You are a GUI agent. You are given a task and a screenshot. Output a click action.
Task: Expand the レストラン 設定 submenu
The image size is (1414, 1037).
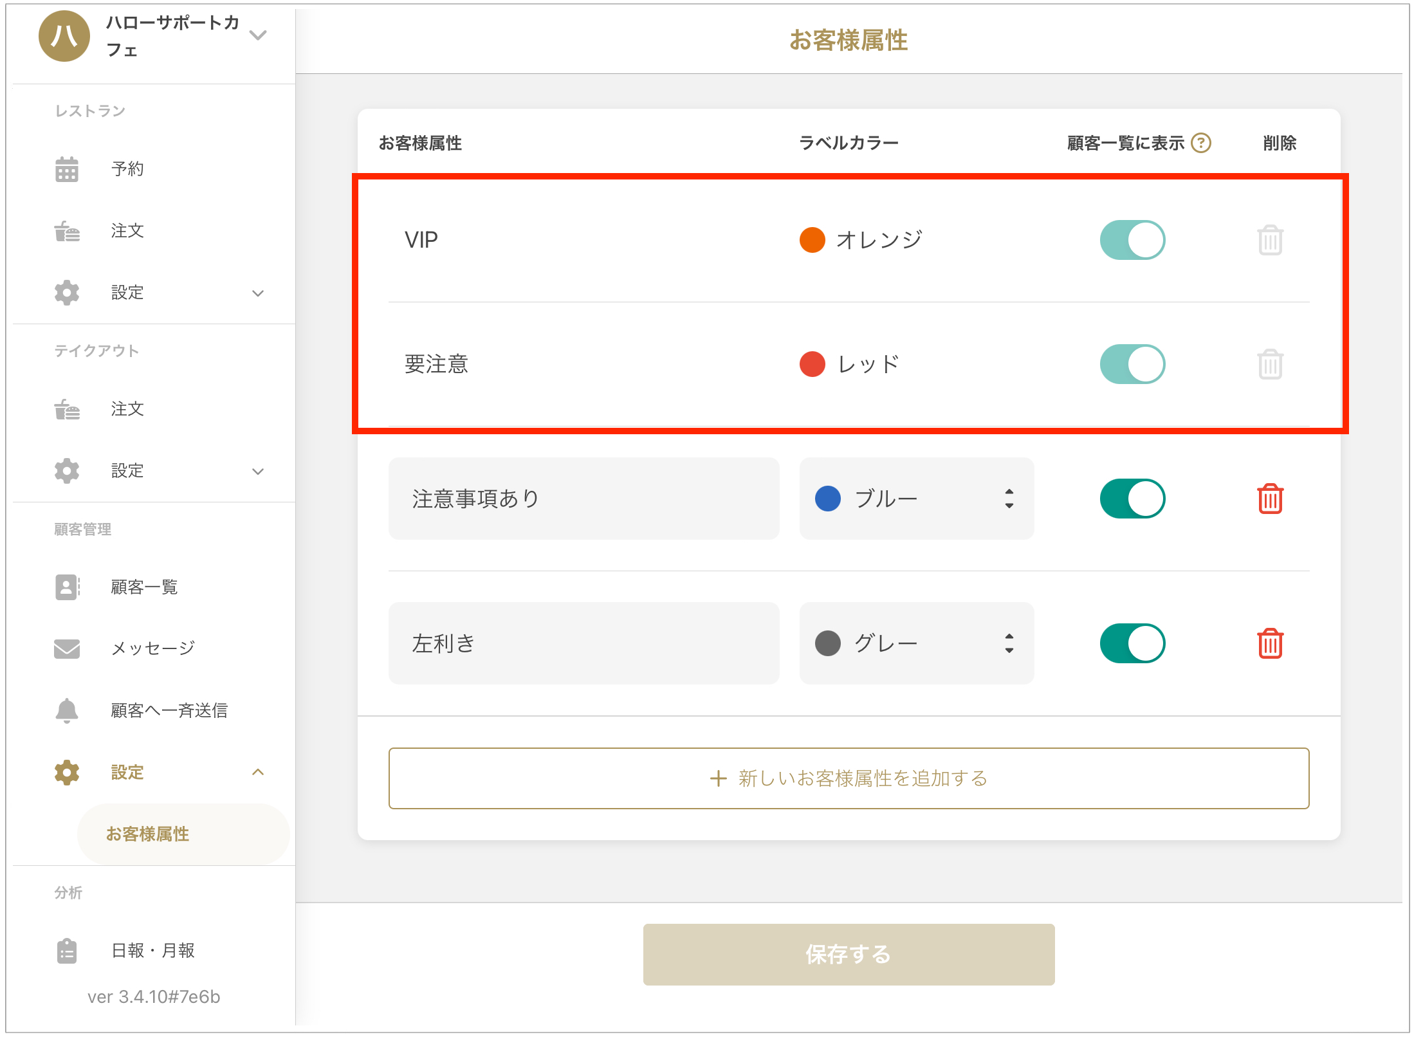click(258, 293)
